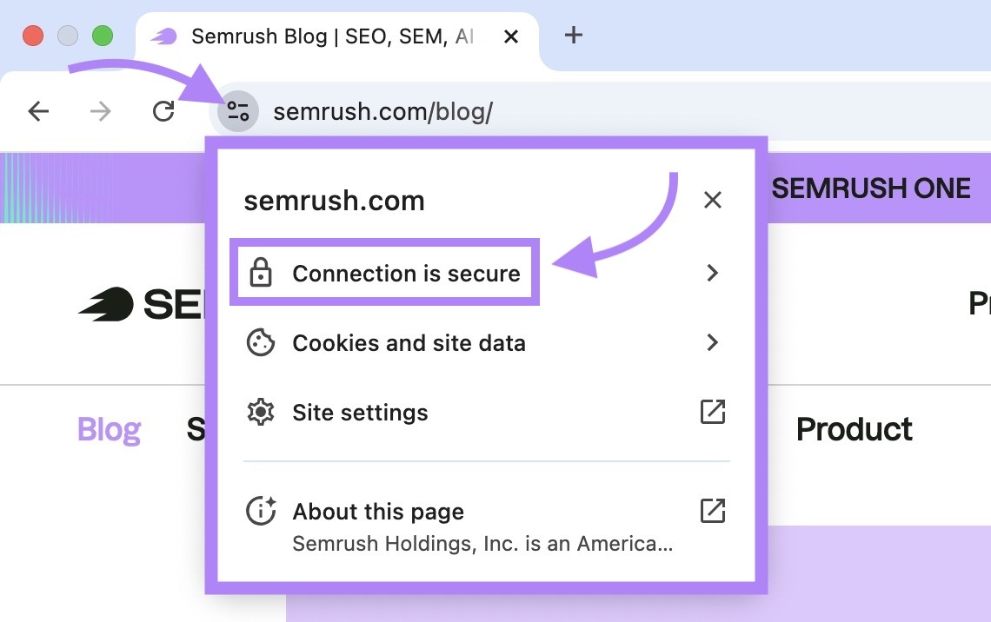This screenshot has height=622, width=991.
Task: Select the cookie icon in the popup
Action: click(260, 342)
